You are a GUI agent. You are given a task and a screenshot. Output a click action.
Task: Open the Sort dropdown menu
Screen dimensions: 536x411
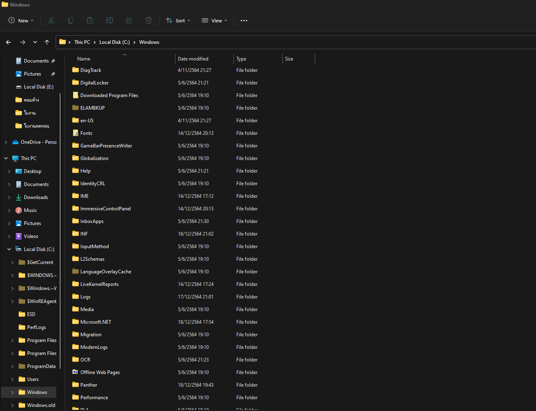178,20
